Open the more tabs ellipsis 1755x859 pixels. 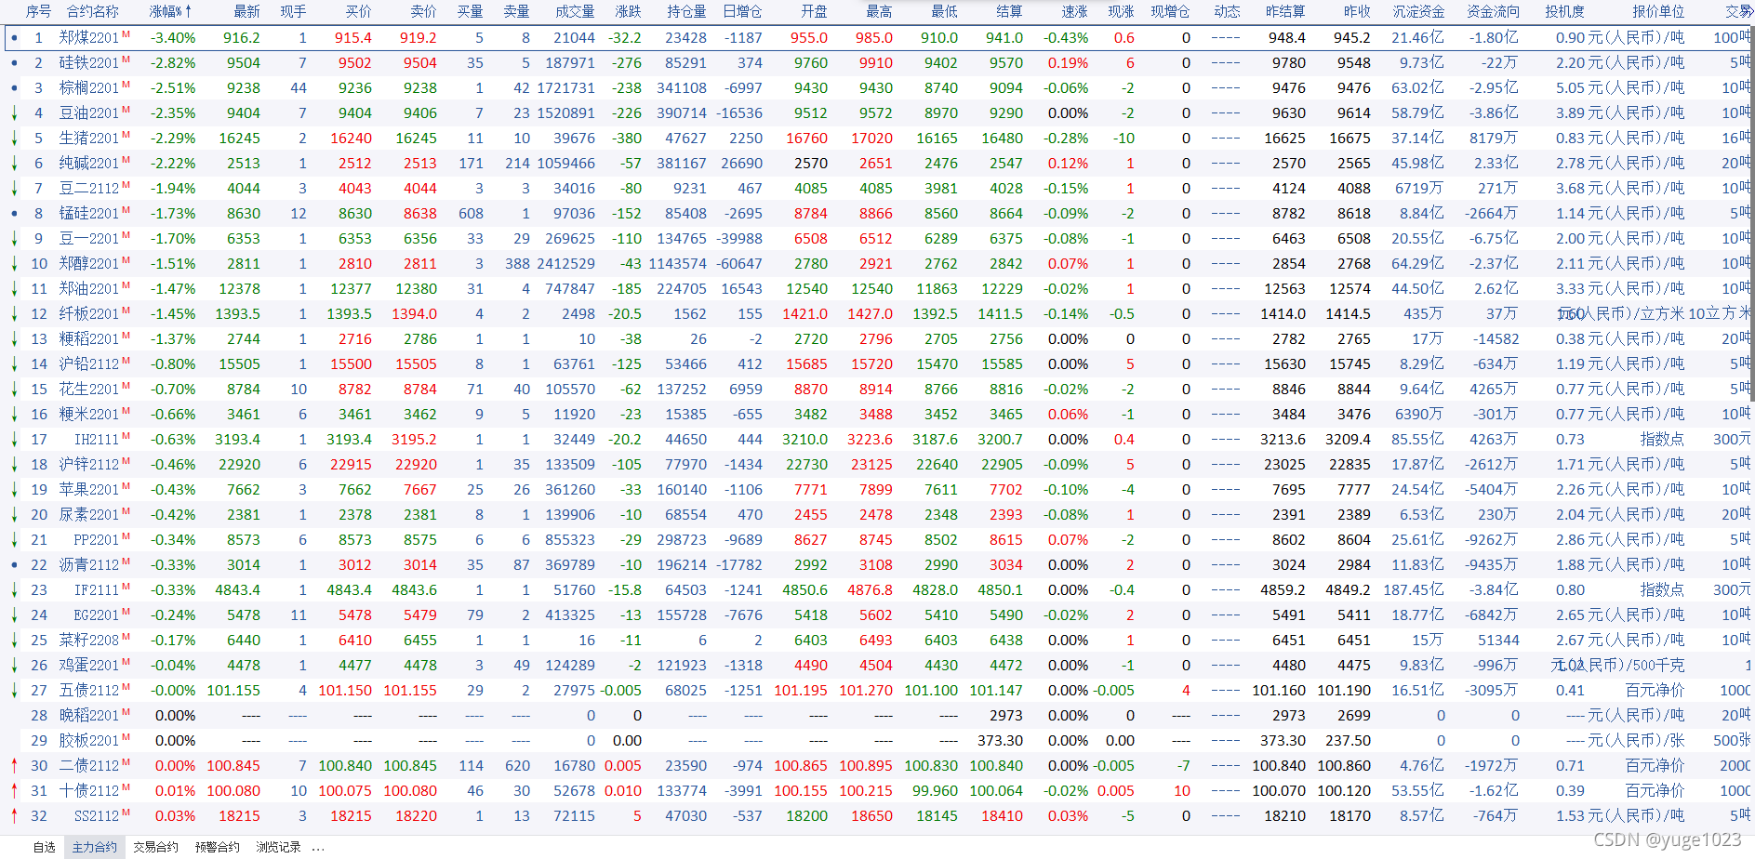[318, 848]
